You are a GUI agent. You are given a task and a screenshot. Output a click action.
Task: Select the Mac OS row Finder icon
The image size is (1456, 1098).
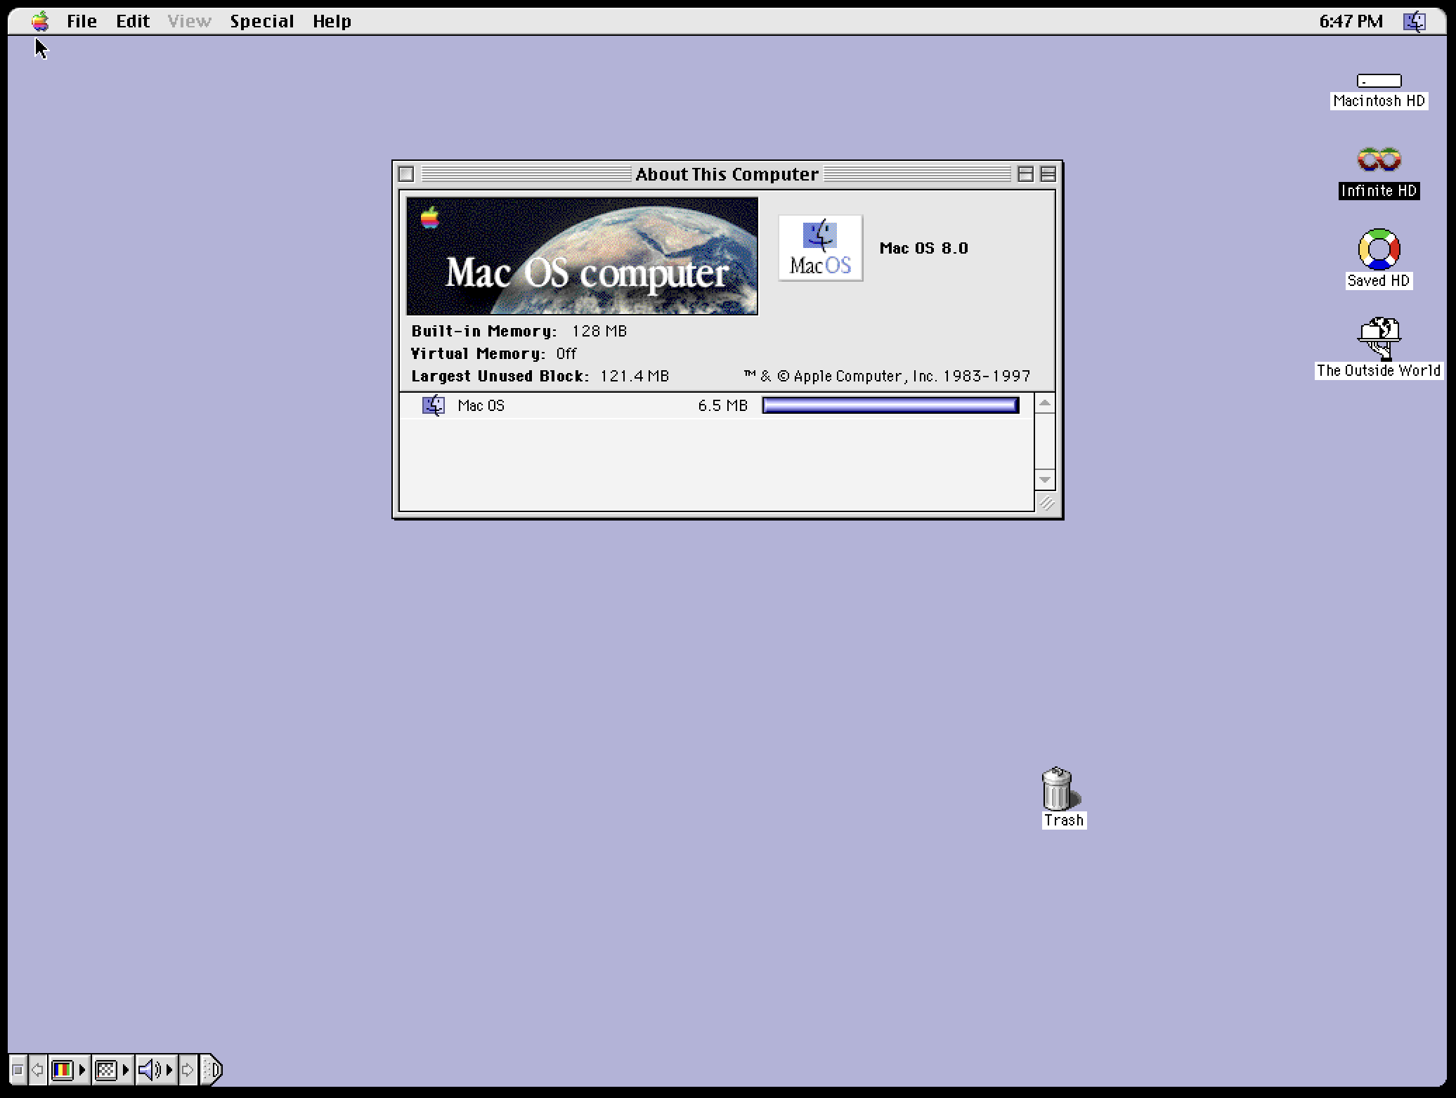click(434, 405)
